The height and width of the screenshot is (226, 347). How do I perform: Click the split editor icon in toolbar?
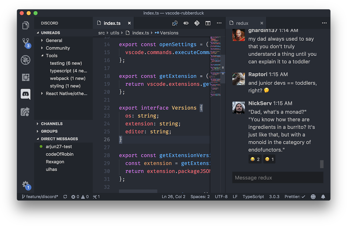tap(208, 23)
